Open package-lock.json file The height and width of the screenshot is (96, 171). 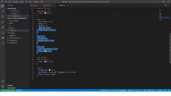[x=15, y=38]
